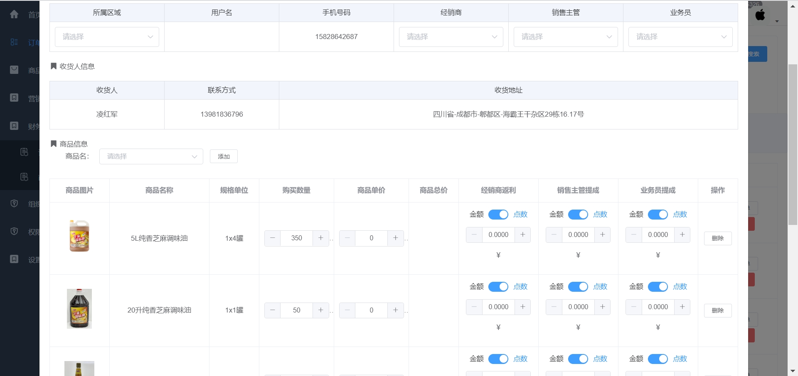Decrease unit price for 5L纯香芝麻调味油
Viewport: 798px width, 376px height.
pyautogui.click(x=347, y=238)
